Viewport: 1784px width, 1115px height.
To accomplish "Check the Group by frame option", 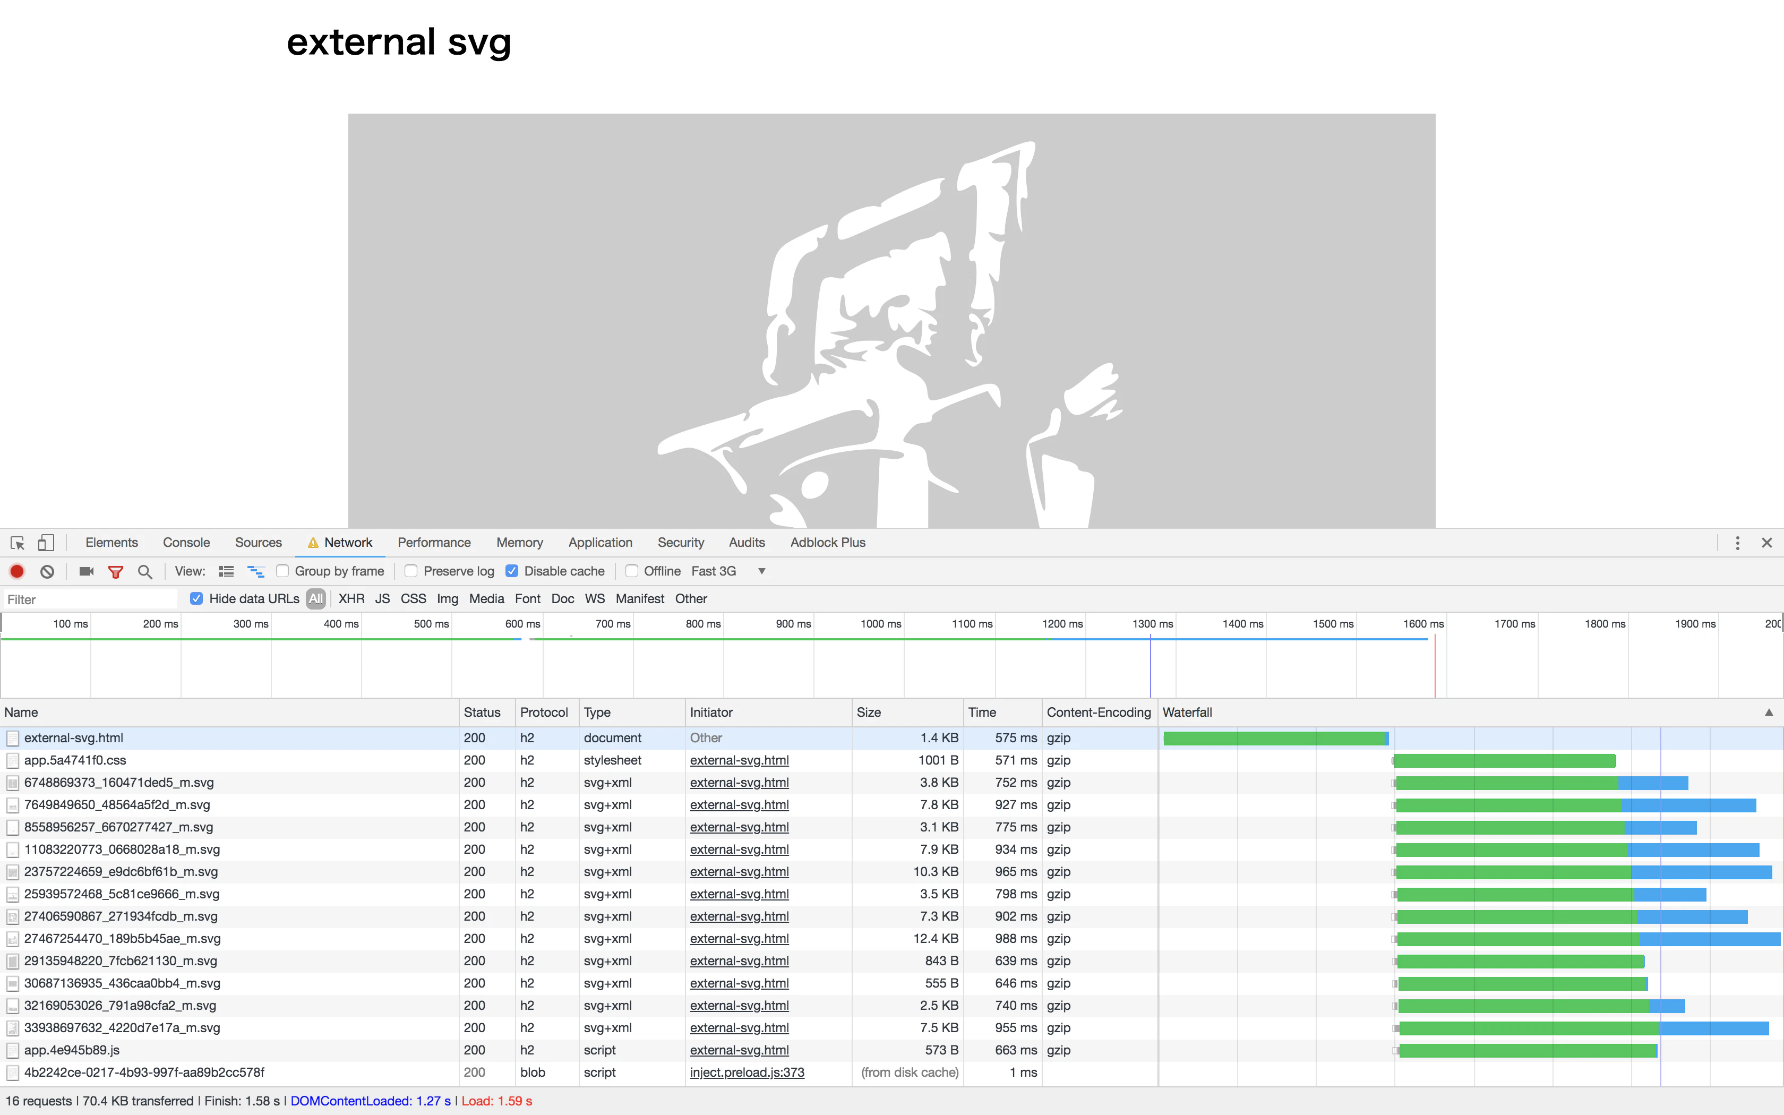I will (282, 571).
